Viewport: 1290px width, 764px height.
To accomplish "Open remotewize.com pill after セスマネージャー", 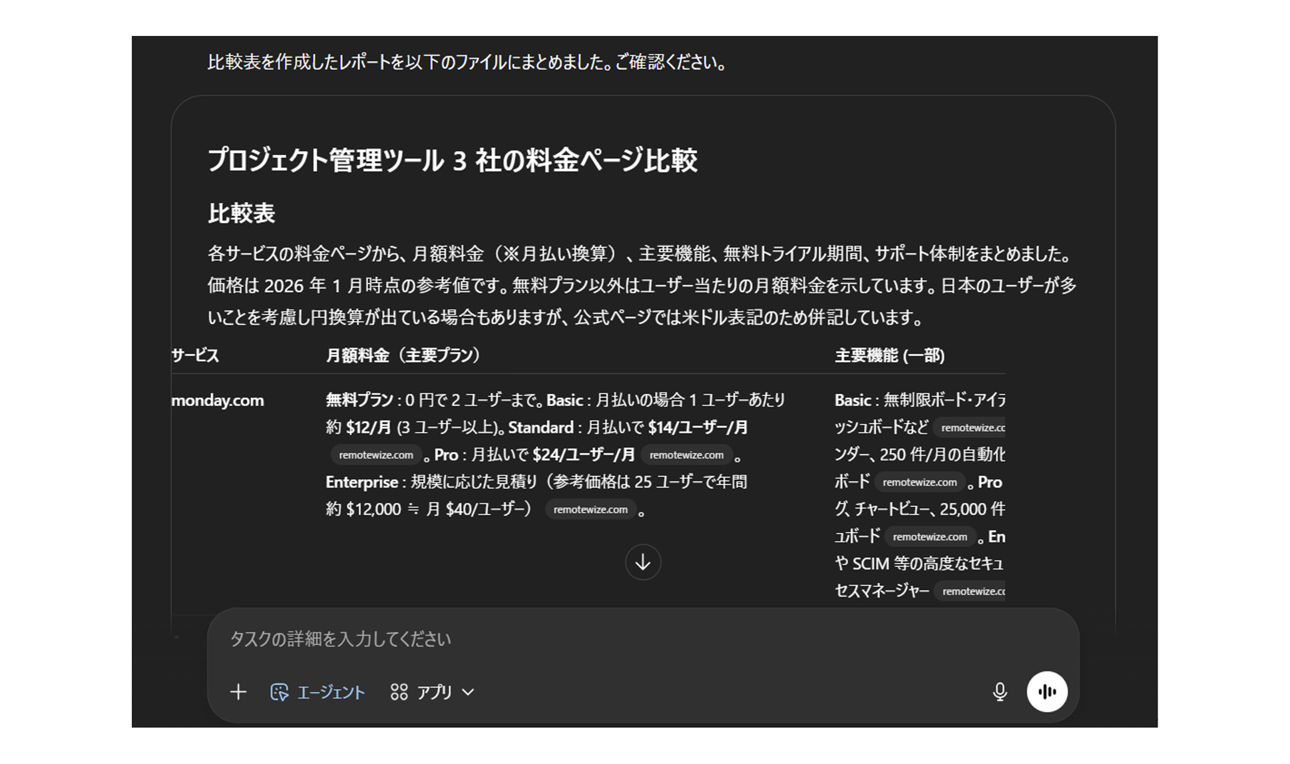I will [970, 590].
